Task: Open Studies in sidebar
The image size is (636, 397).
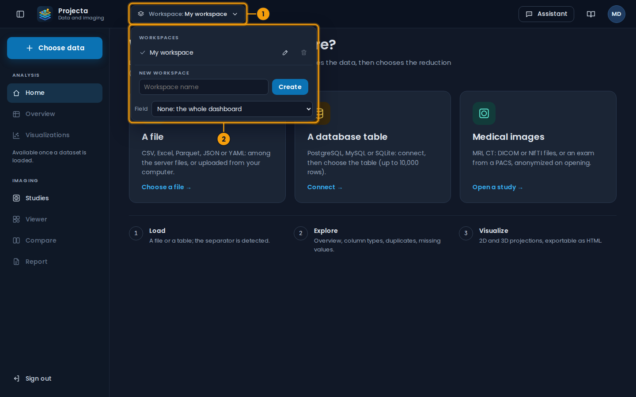Action: (x=55, y=198)
